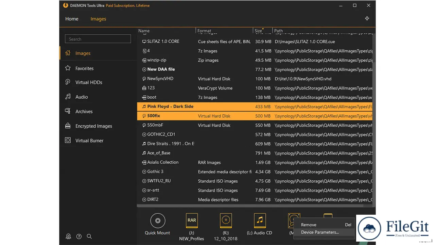This screenshot has height=245, width=435.
Task: Select the Gothic 3 image row
Action: tap(255, 172)
